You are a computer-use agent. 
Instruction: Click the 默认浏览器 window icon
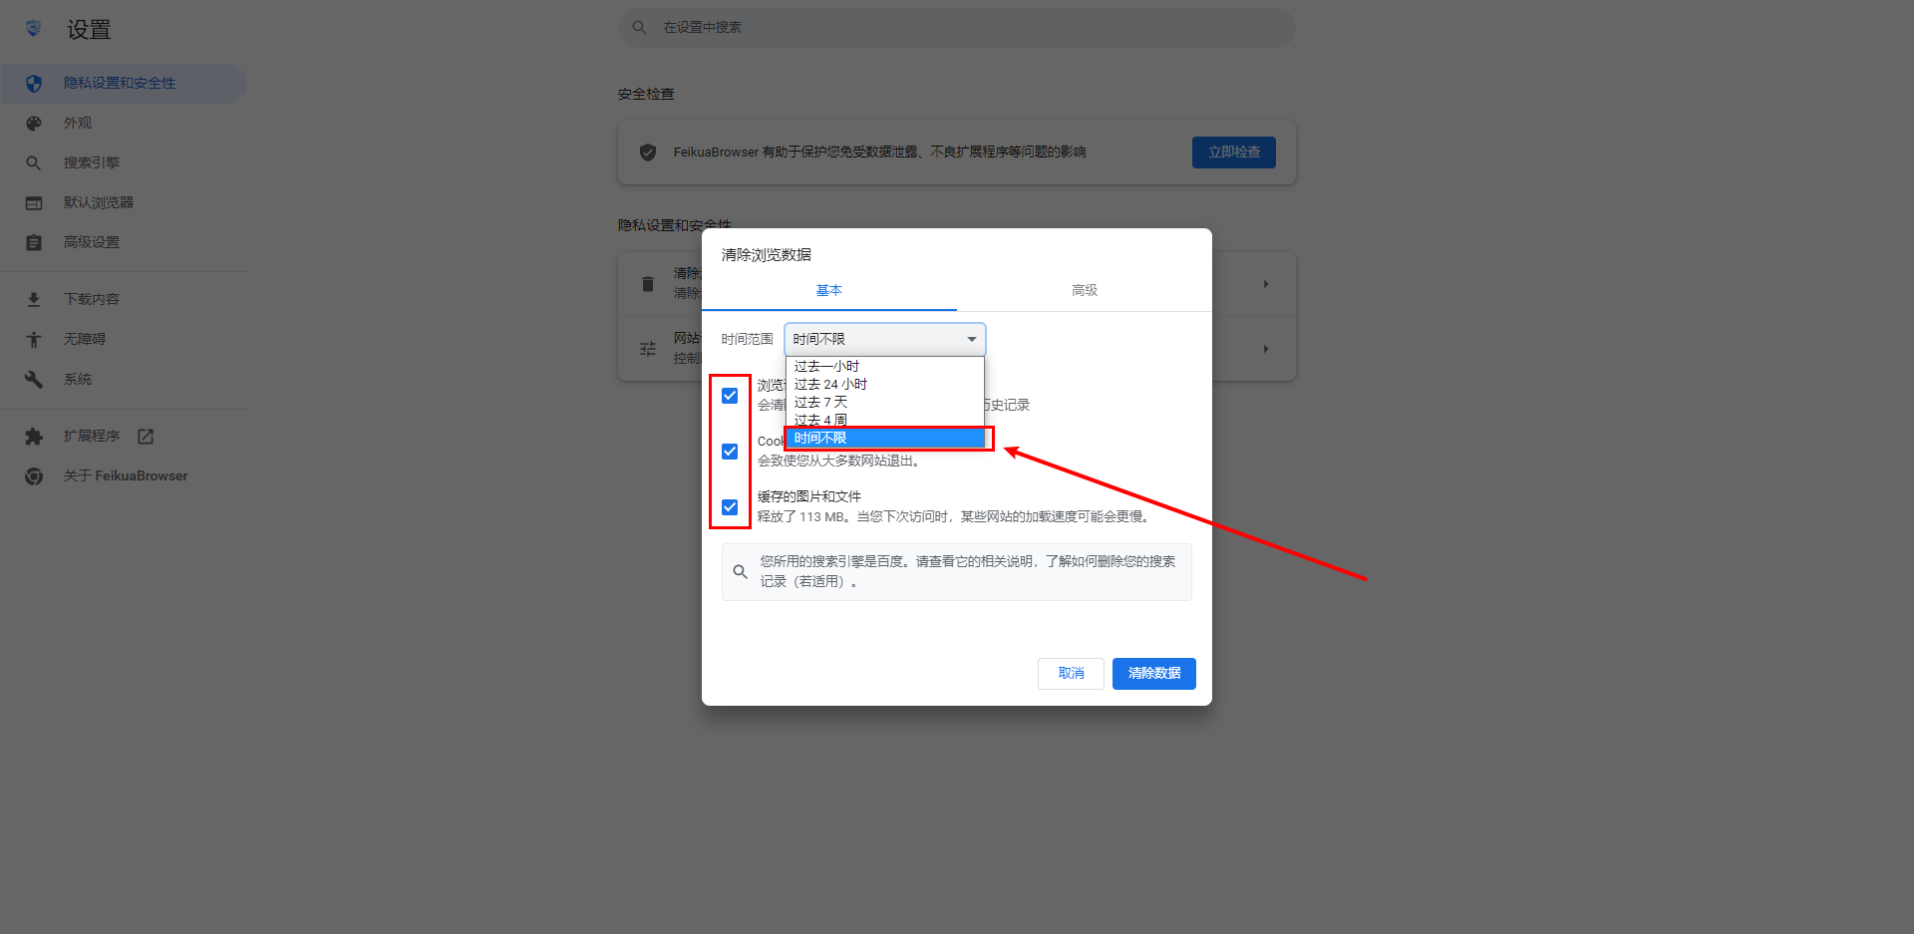34,203
